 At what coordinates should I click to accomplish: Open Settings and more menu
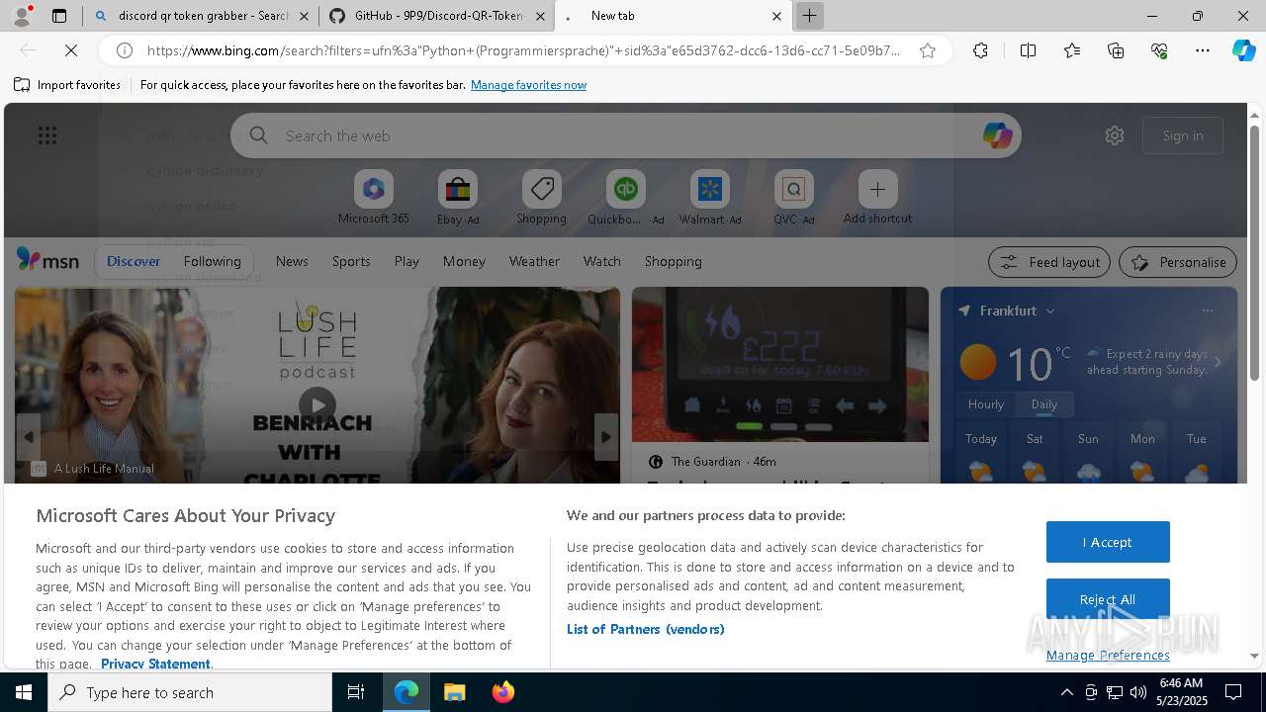1203,50
